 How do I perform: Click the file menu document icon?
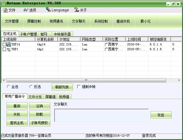tap(5, 10)
